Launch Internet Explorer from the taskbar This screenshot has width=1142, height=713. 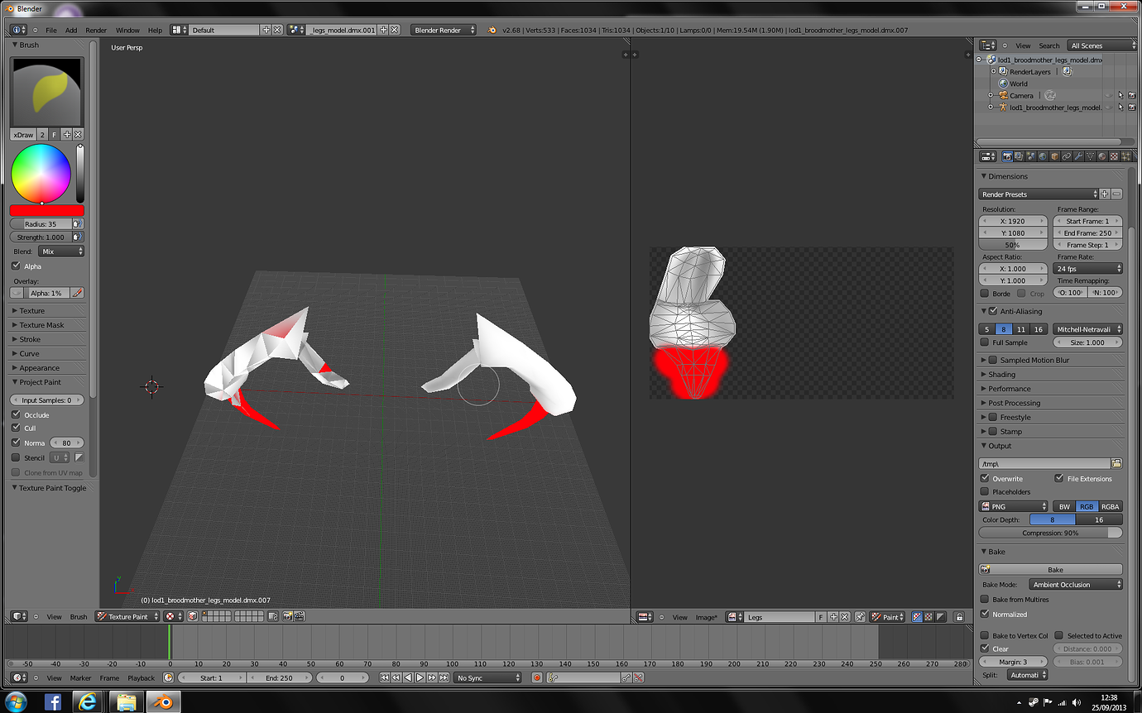click(89, 702)
